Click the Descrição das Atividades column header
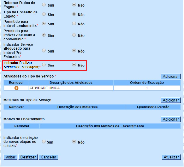Screen dimensions: 184x167 71,83
